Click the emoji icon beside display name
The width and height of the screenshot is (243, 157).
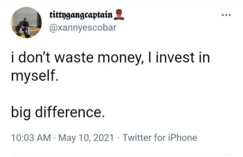pyautogui.click(x=118, y=16)
